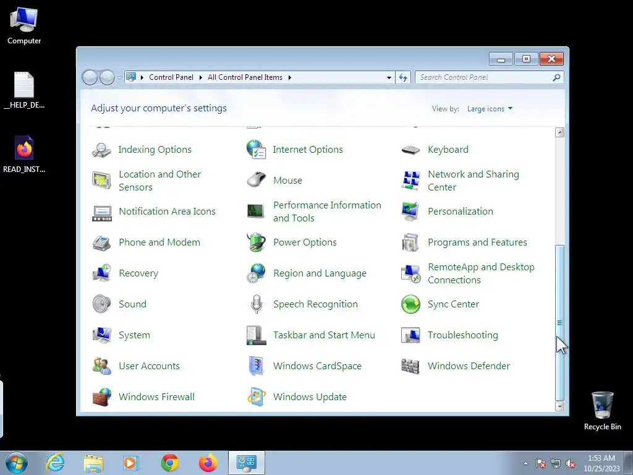Expand the address bar history dropdown arrow
Image resolution: width=633 pixels, height=475 pixels.
pyautogui.click(x=389, y=77)
